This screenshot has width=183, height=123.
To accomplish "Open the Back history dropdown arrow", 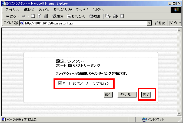I will click(x=19, y=16).
